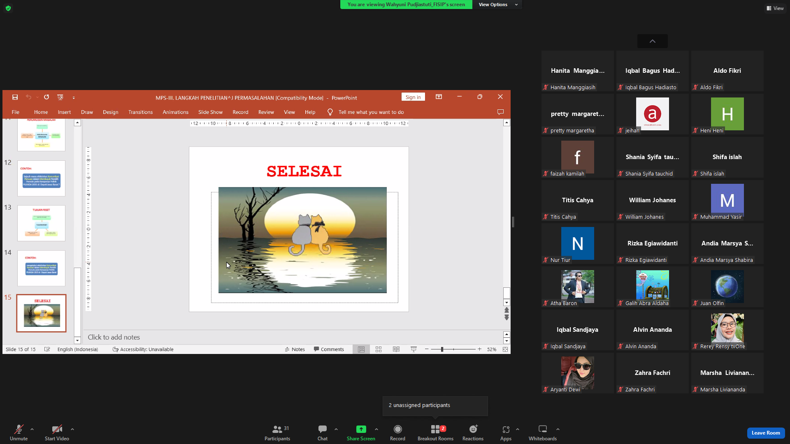The height and width of the screenshot is (444, 790).
Task: Click Tell me what you want to do
Action: coord(371,112)
